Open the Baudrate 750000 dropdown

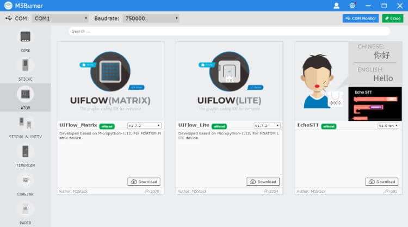tap(151, 19)
